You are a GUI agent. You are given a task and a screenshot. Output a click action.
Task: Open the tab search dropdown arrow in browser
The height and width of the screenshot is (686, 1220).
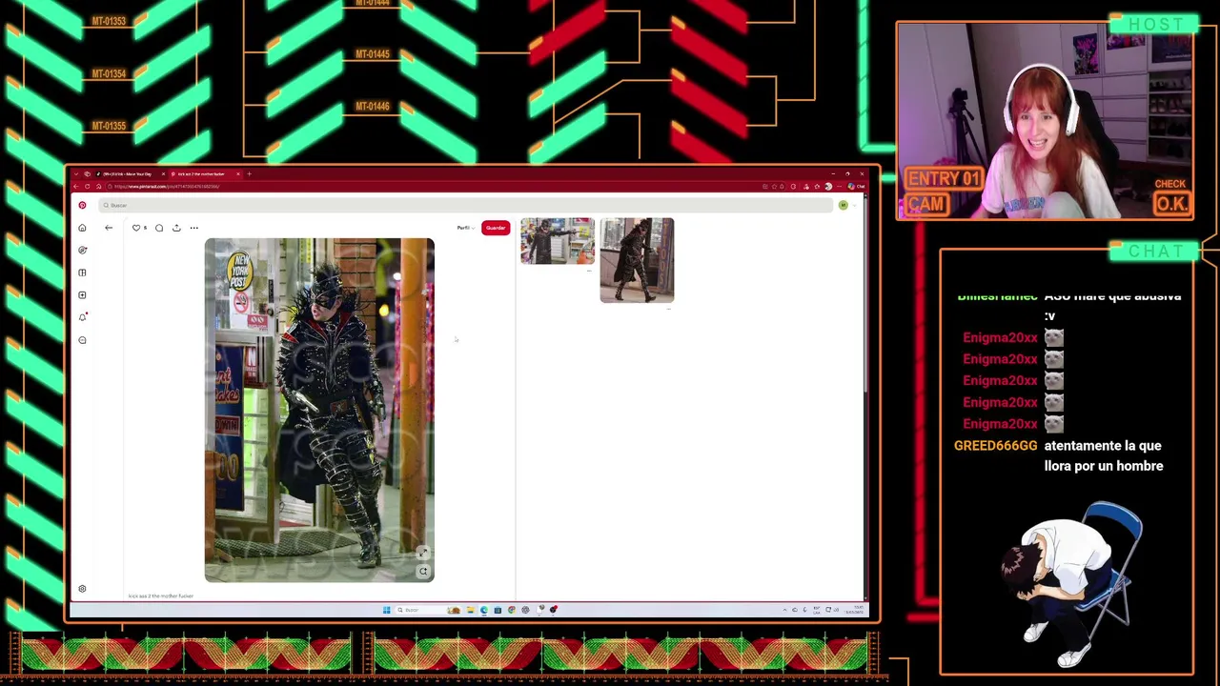(76, 173)
